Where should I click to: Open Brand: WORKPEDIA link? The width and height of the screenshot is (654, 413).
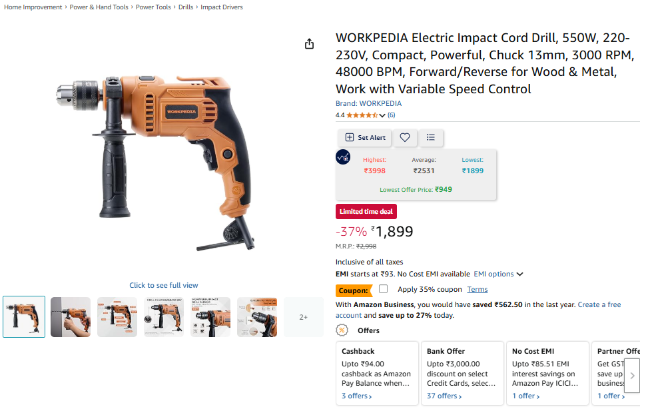(x=368, y=103)
